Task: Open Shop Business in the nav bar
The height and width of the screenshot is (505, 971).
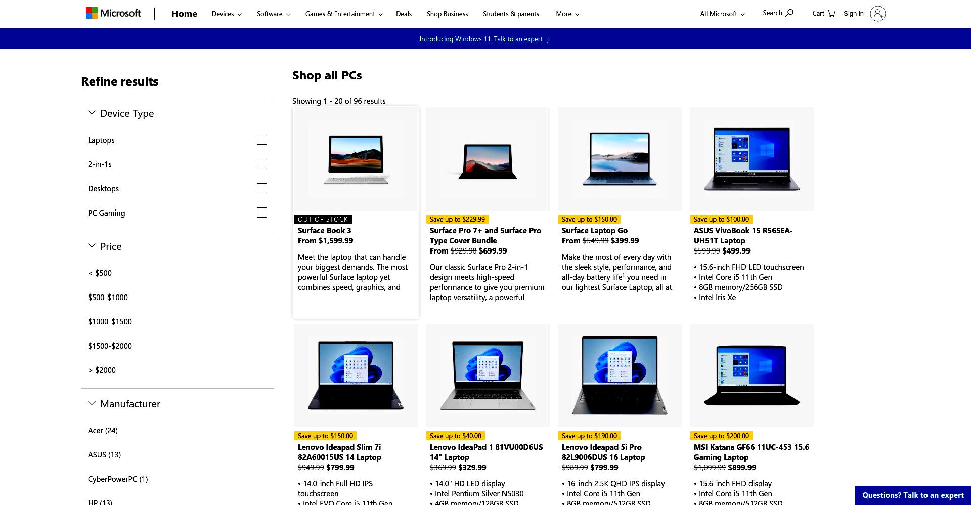Action: click(x=447, y=14)
